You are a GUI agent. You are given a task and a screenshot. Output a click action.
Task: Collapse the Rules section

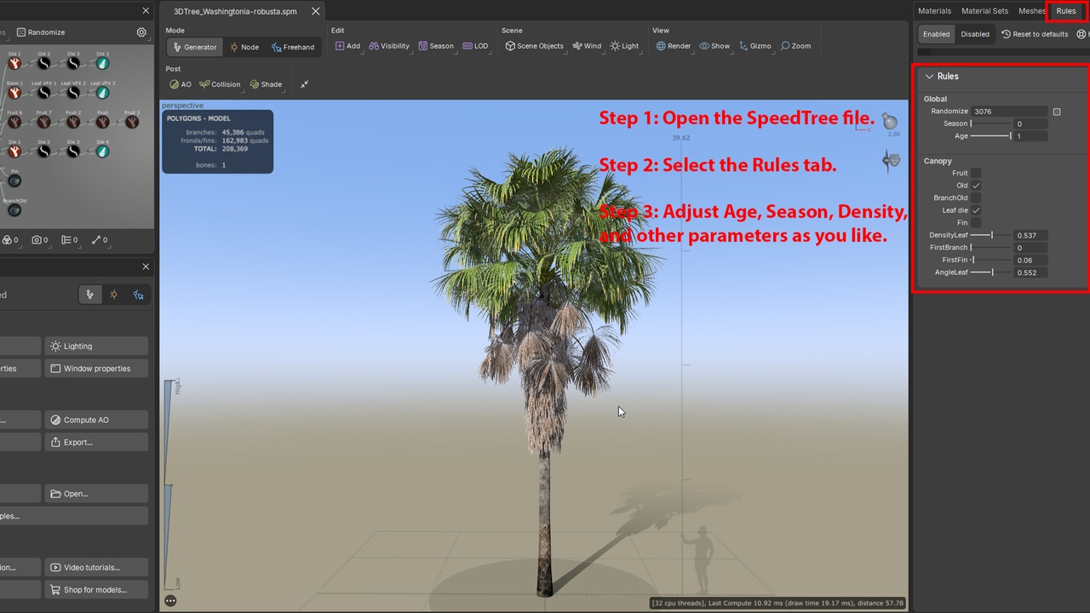929,77
